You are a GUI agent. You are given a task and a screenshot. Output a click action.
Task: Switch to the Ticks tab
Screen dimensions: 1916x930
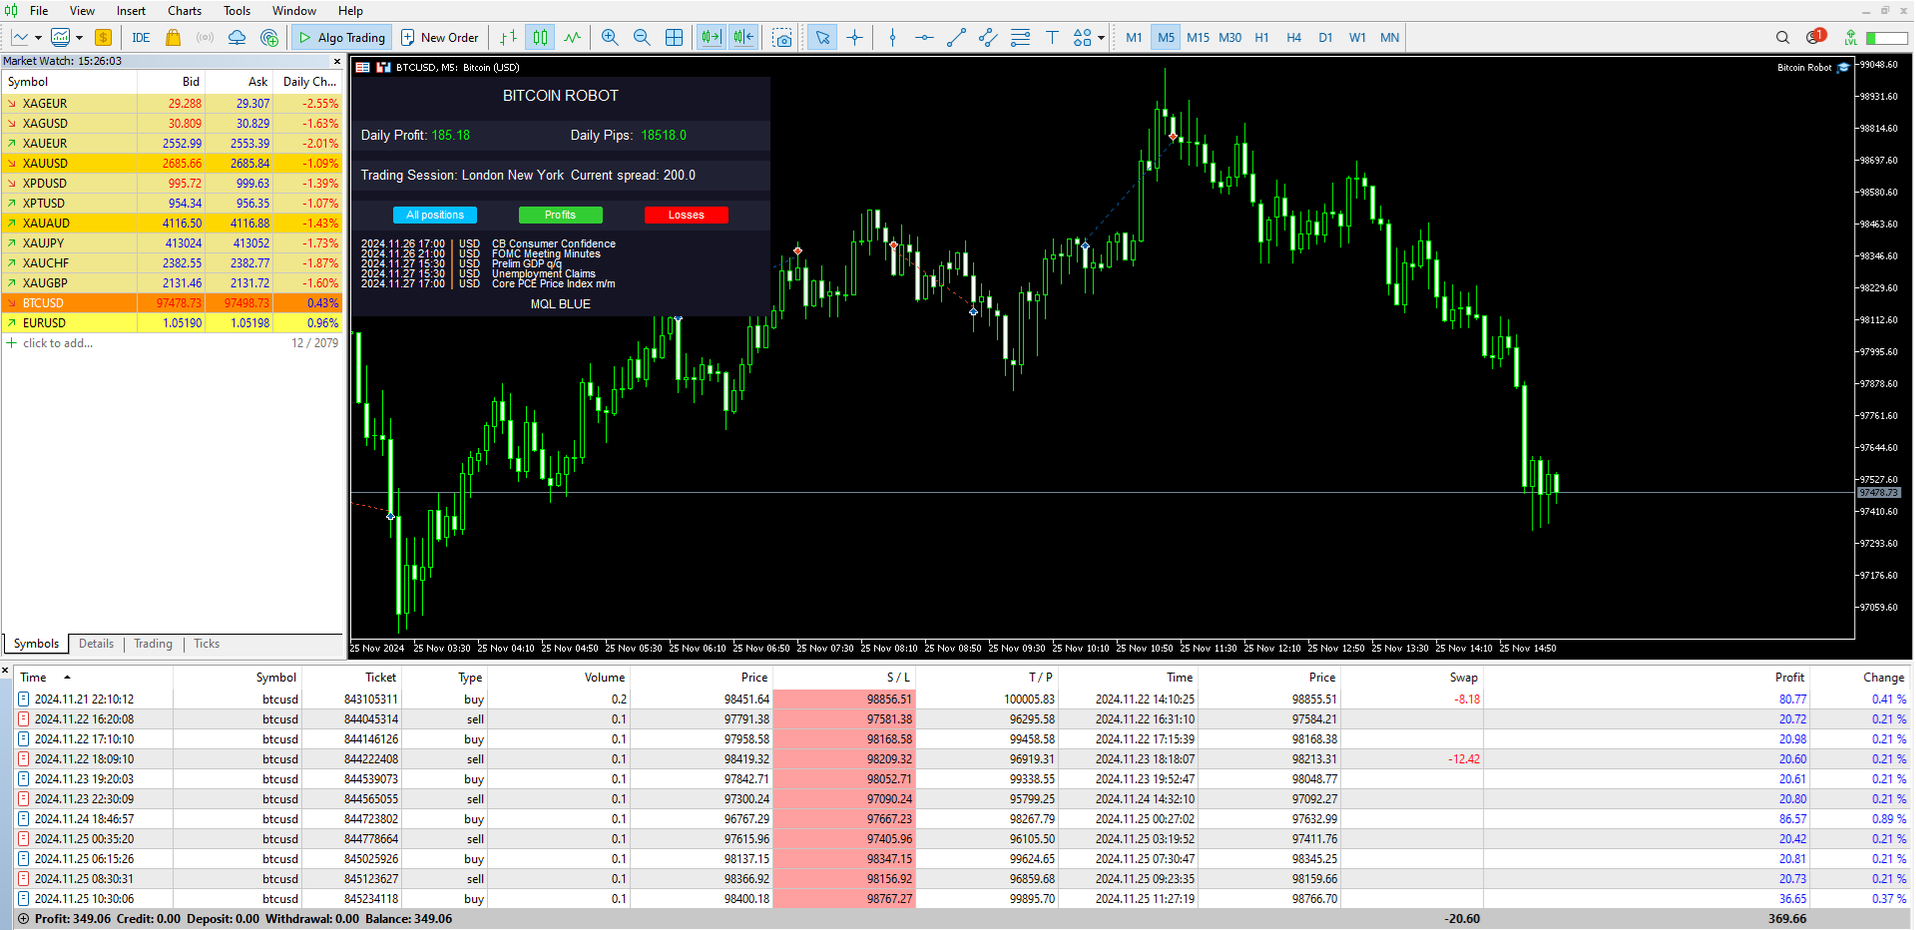[x=207, y=644]
